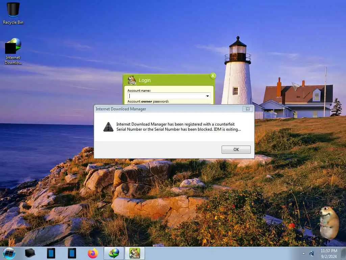Click the second blue tablet taskbar icon
The image size is (346, 260).
[72, 253]
